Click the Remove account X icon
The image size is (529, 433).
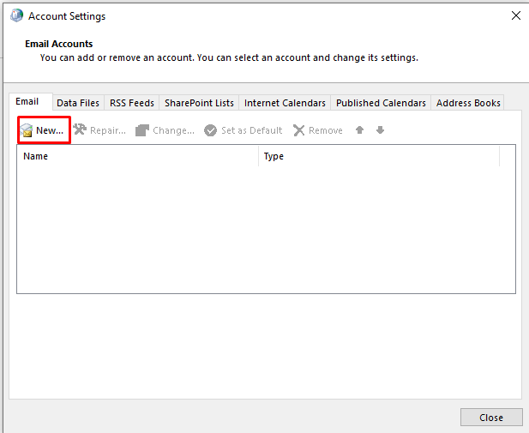tap(298, 130)
